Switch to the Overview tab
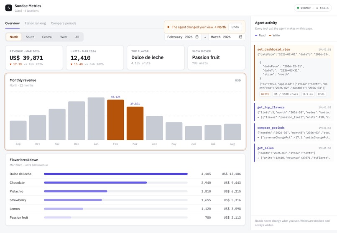 [13, 23]
